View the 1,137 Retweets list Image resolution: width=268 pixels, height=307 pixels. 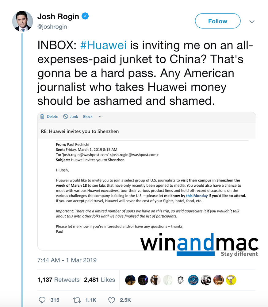tap(58, 280)
